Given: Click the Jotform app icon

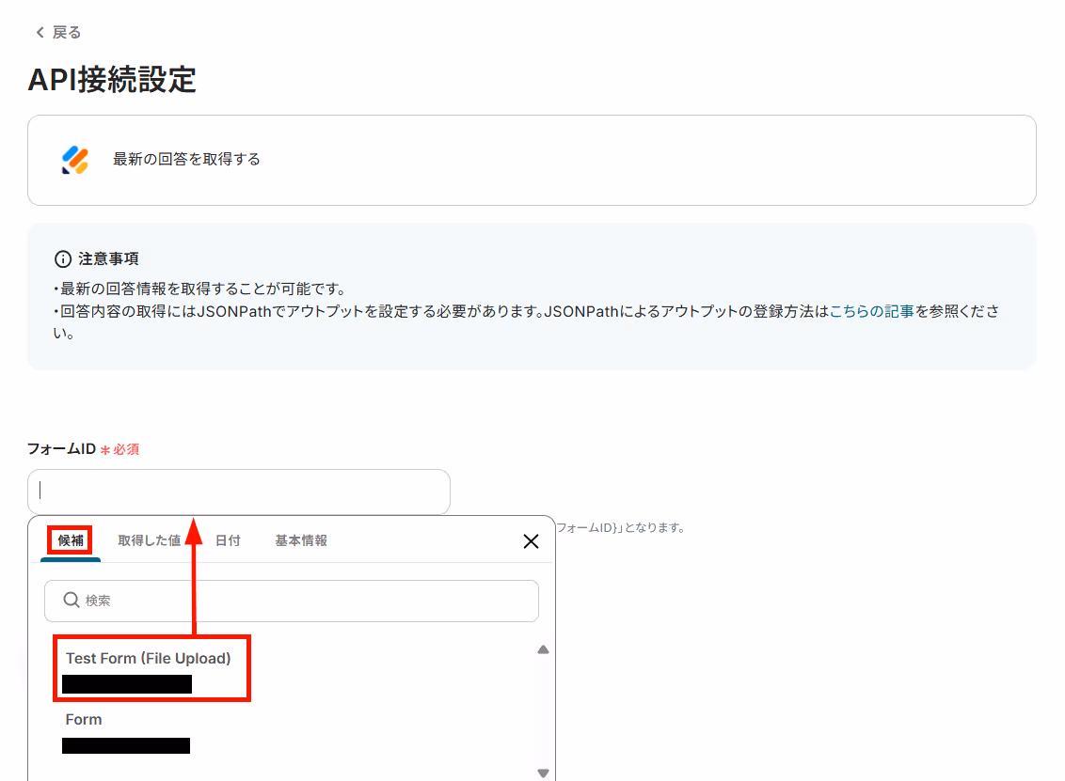Looking at the screenshot, I should 75,160.
